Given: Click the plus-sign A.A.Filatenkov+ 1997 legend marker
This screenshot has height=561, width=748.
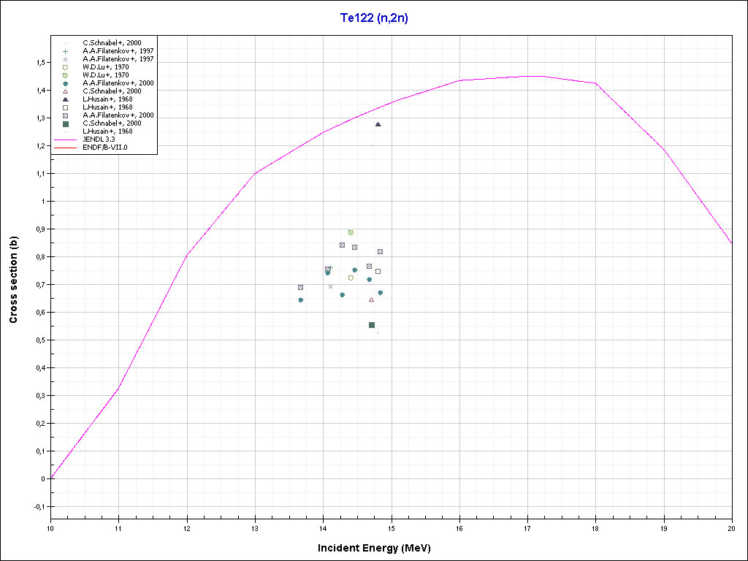Looking at the screenshot, I should click(65, 51).
